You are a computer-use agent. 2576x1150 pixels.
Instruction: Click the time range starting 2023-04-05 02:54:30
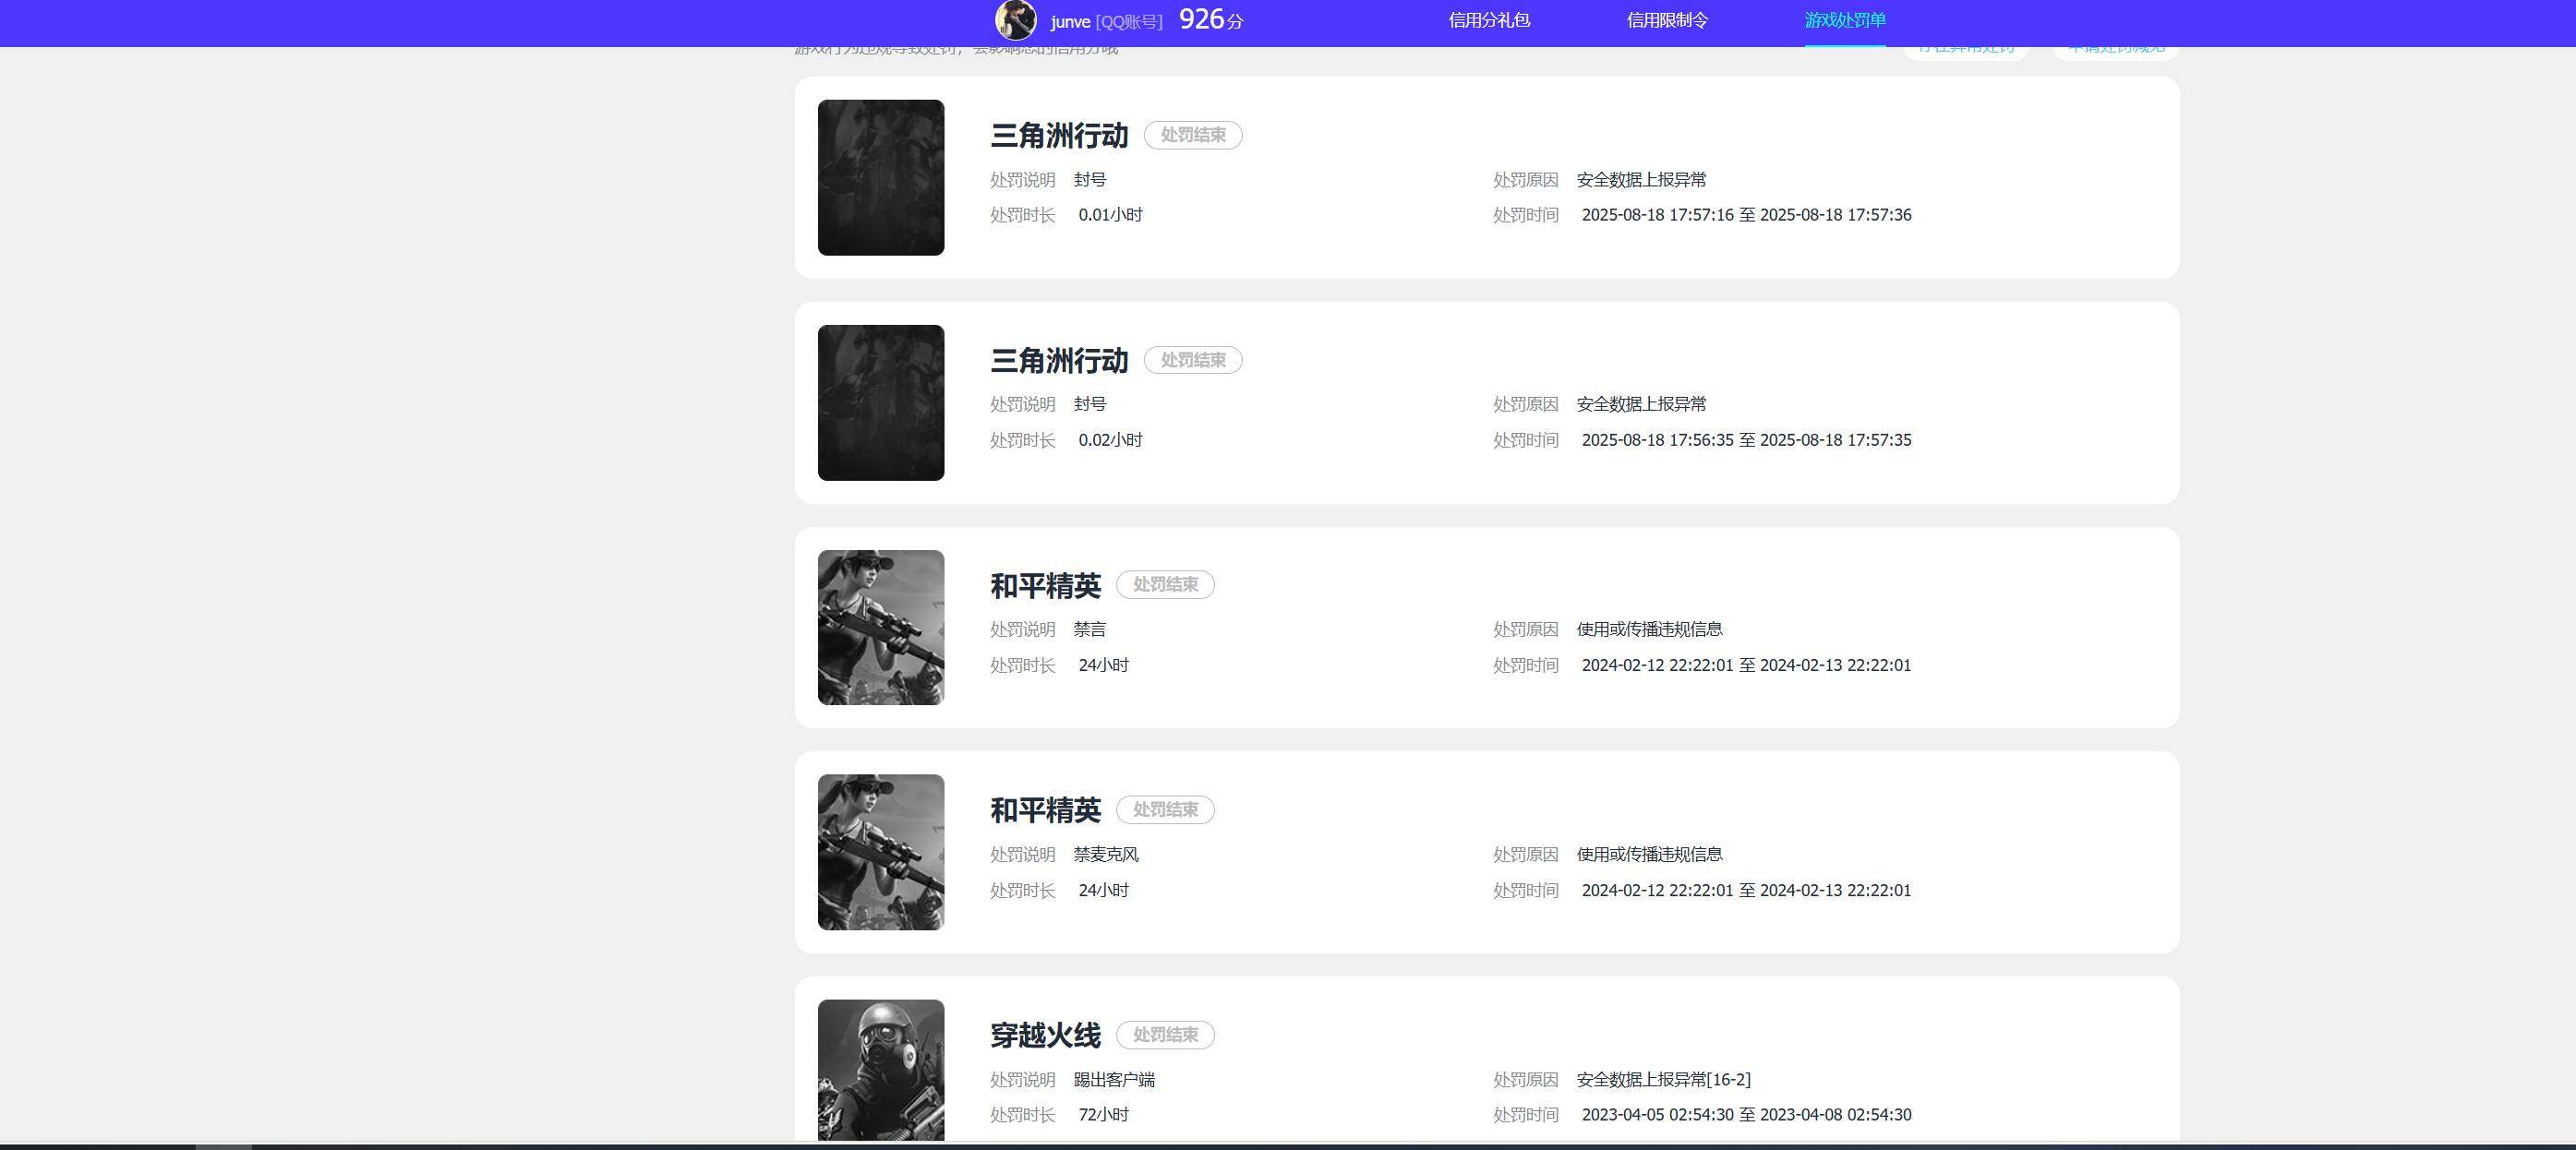tap(1746, 1114)
